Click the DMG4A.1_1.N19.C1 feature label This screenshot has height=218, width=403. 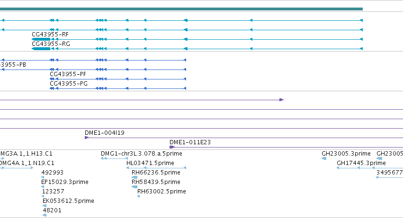point(27,163)
